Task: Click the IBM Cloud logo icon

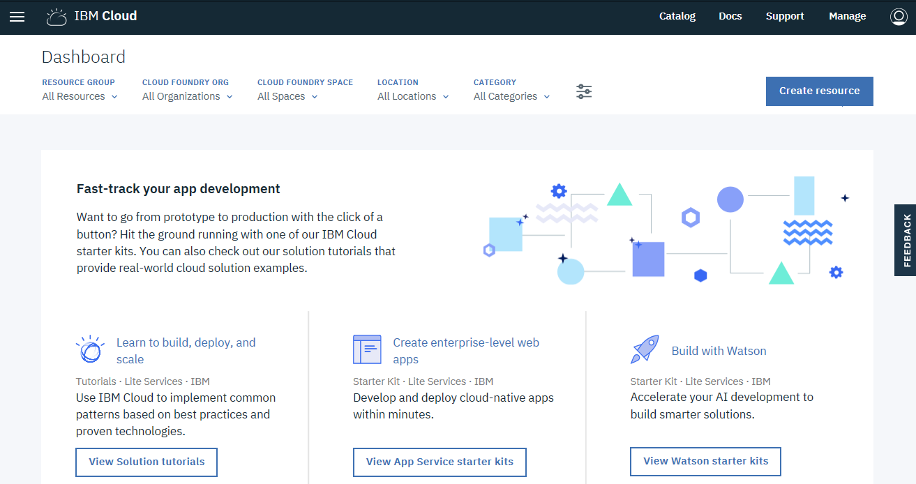Action: tap(57, 17)
